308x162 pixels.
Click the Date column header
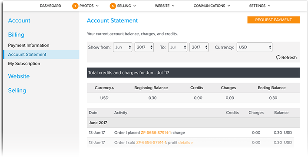click(x=93, y=113)
